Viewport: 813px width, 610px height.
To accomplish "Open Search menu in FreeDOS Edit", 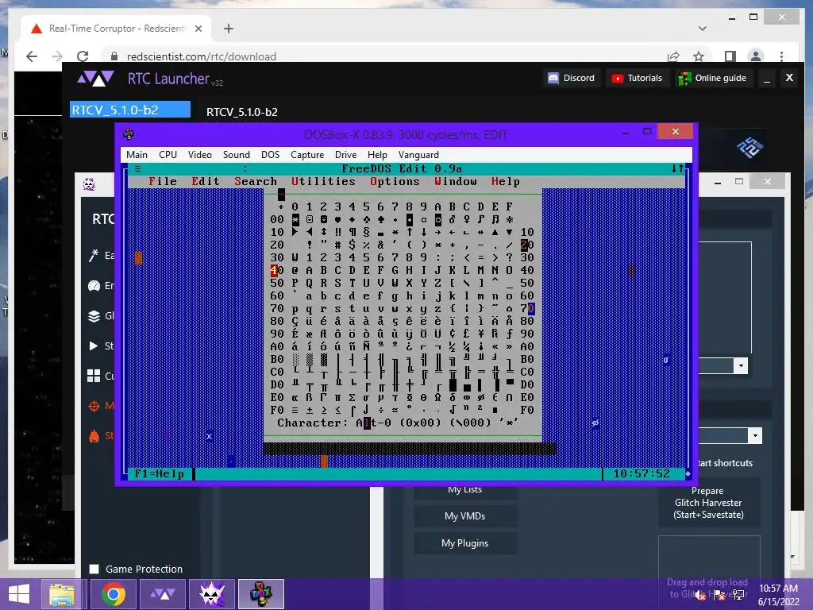I will click(256, 182).
